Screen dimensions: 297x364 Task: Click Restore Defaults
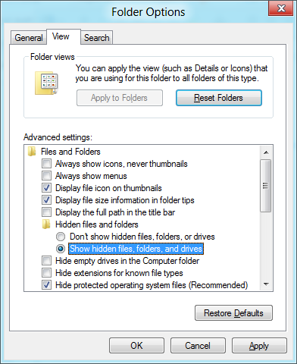tap(233, 313)
